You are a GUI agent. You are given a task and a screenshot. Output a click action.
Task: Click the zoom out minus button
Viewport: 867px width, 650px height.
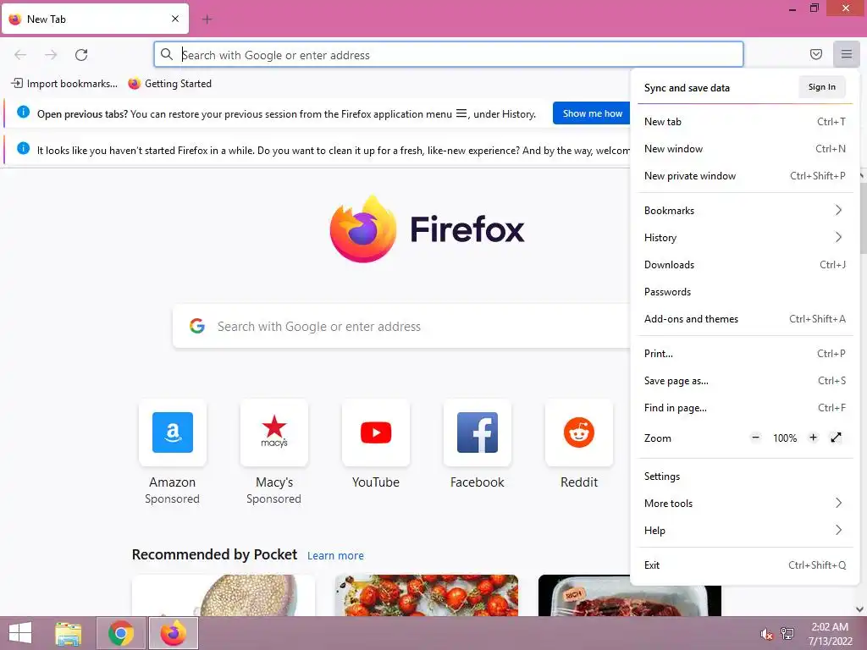[x=755, y=438]
